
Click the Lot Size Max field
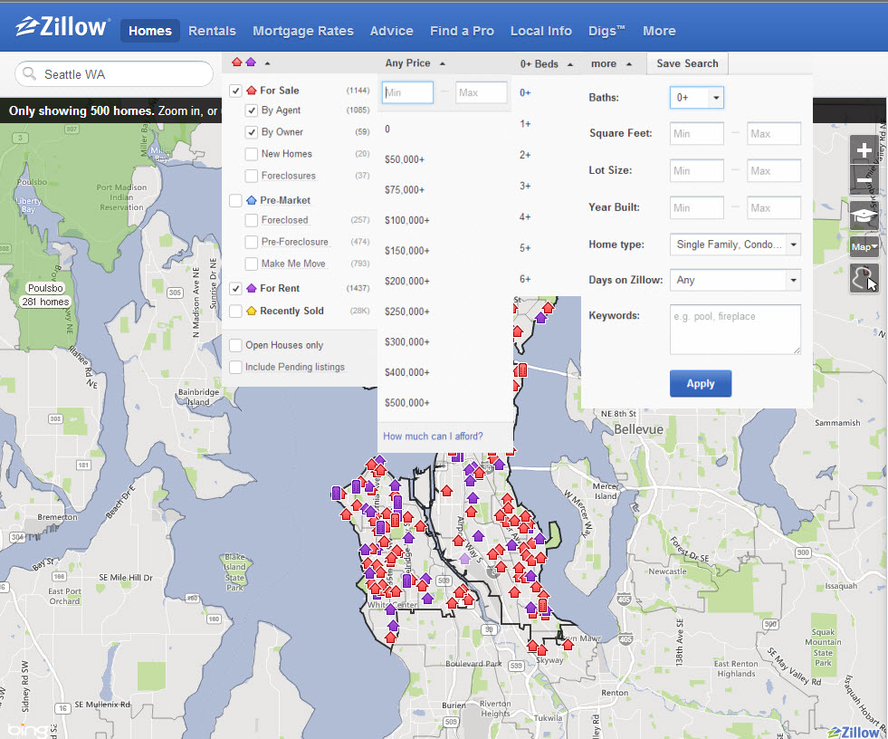[774, 170]
